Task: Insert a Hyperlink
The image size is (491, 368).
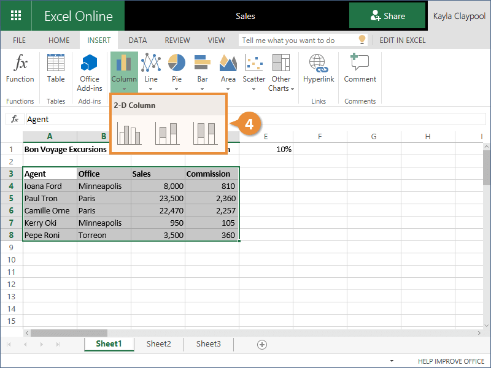Action: coord(317,69)
